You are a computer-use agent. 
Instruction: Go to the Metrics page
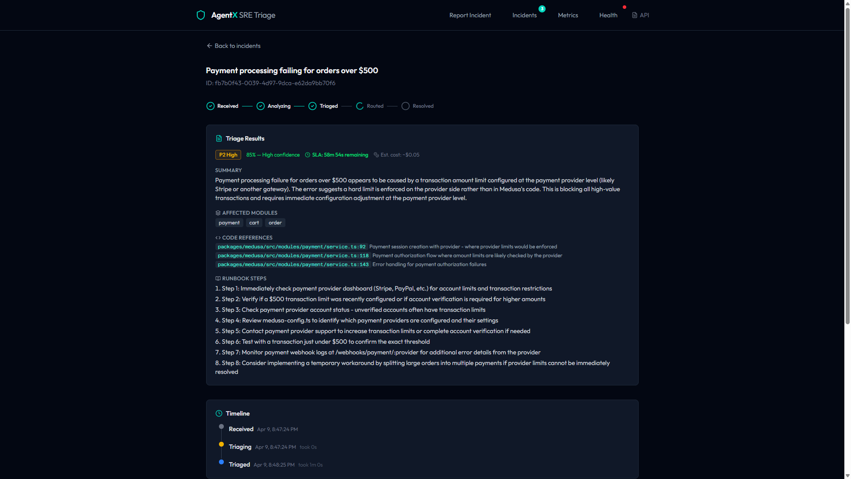[568, 15]
